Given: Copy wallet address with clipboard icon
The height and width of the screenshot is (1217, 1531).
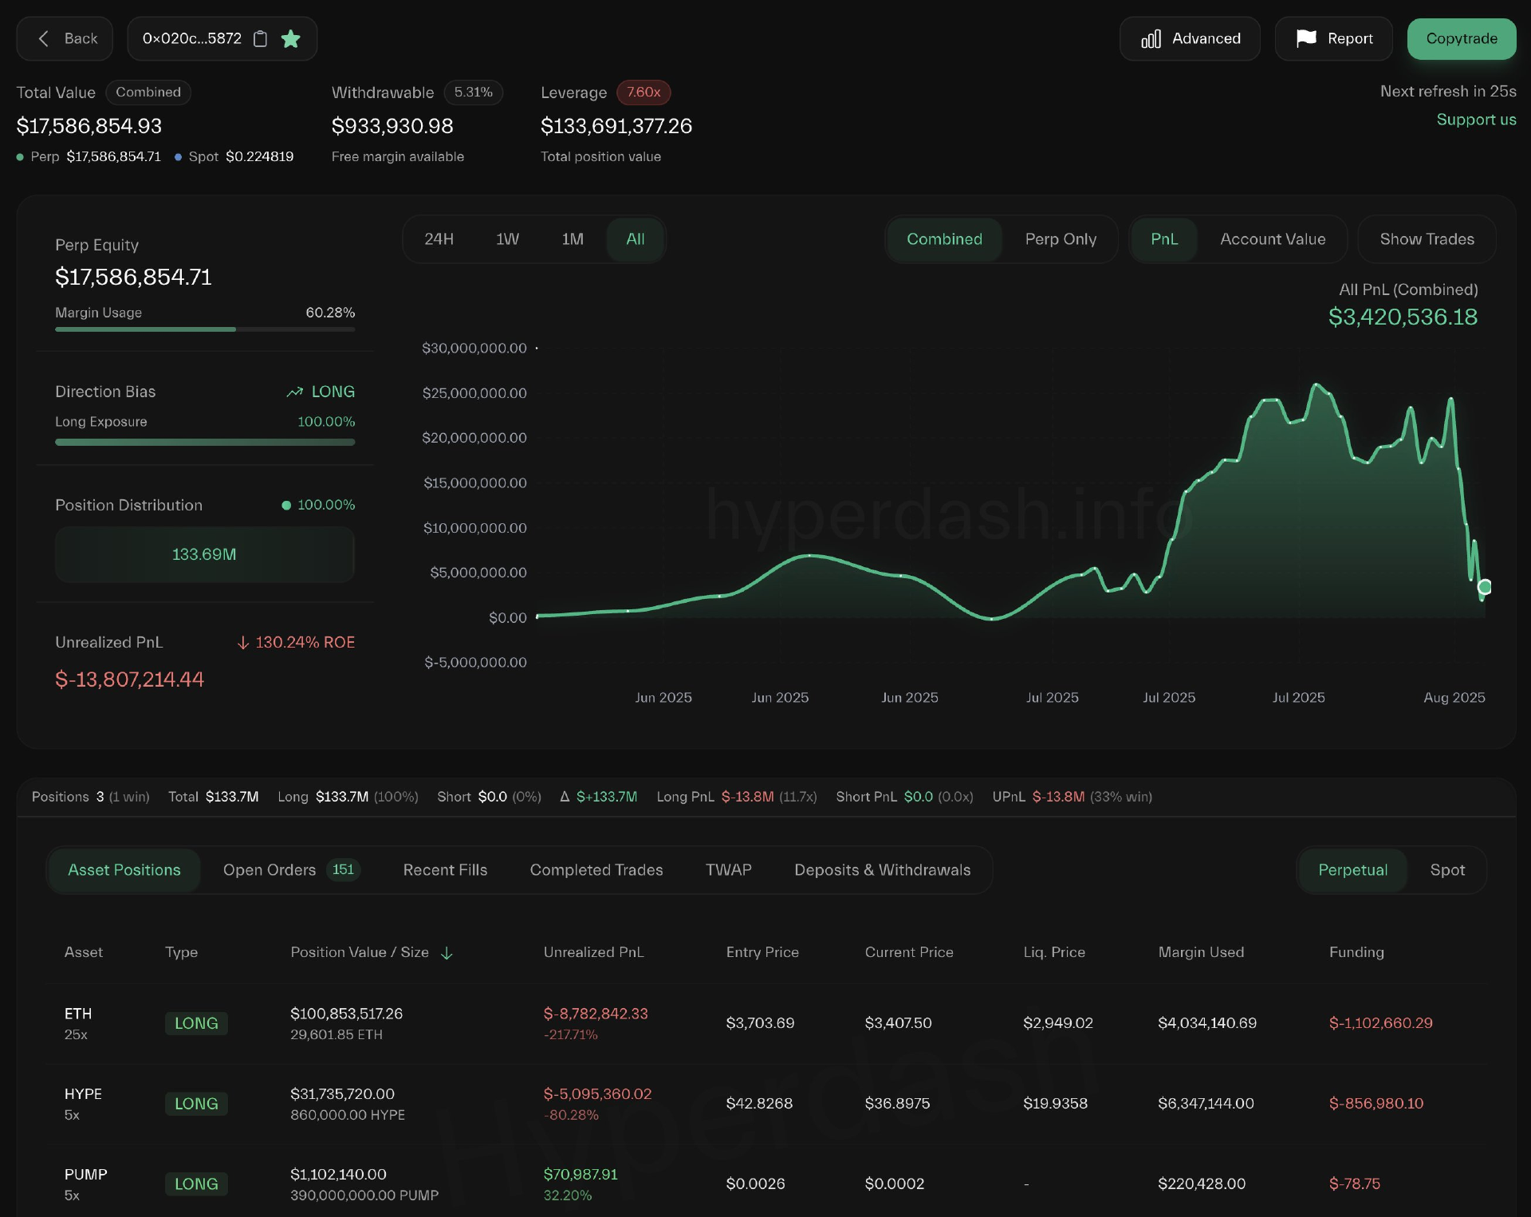Looking at the screenshot, I should point(260,39).
